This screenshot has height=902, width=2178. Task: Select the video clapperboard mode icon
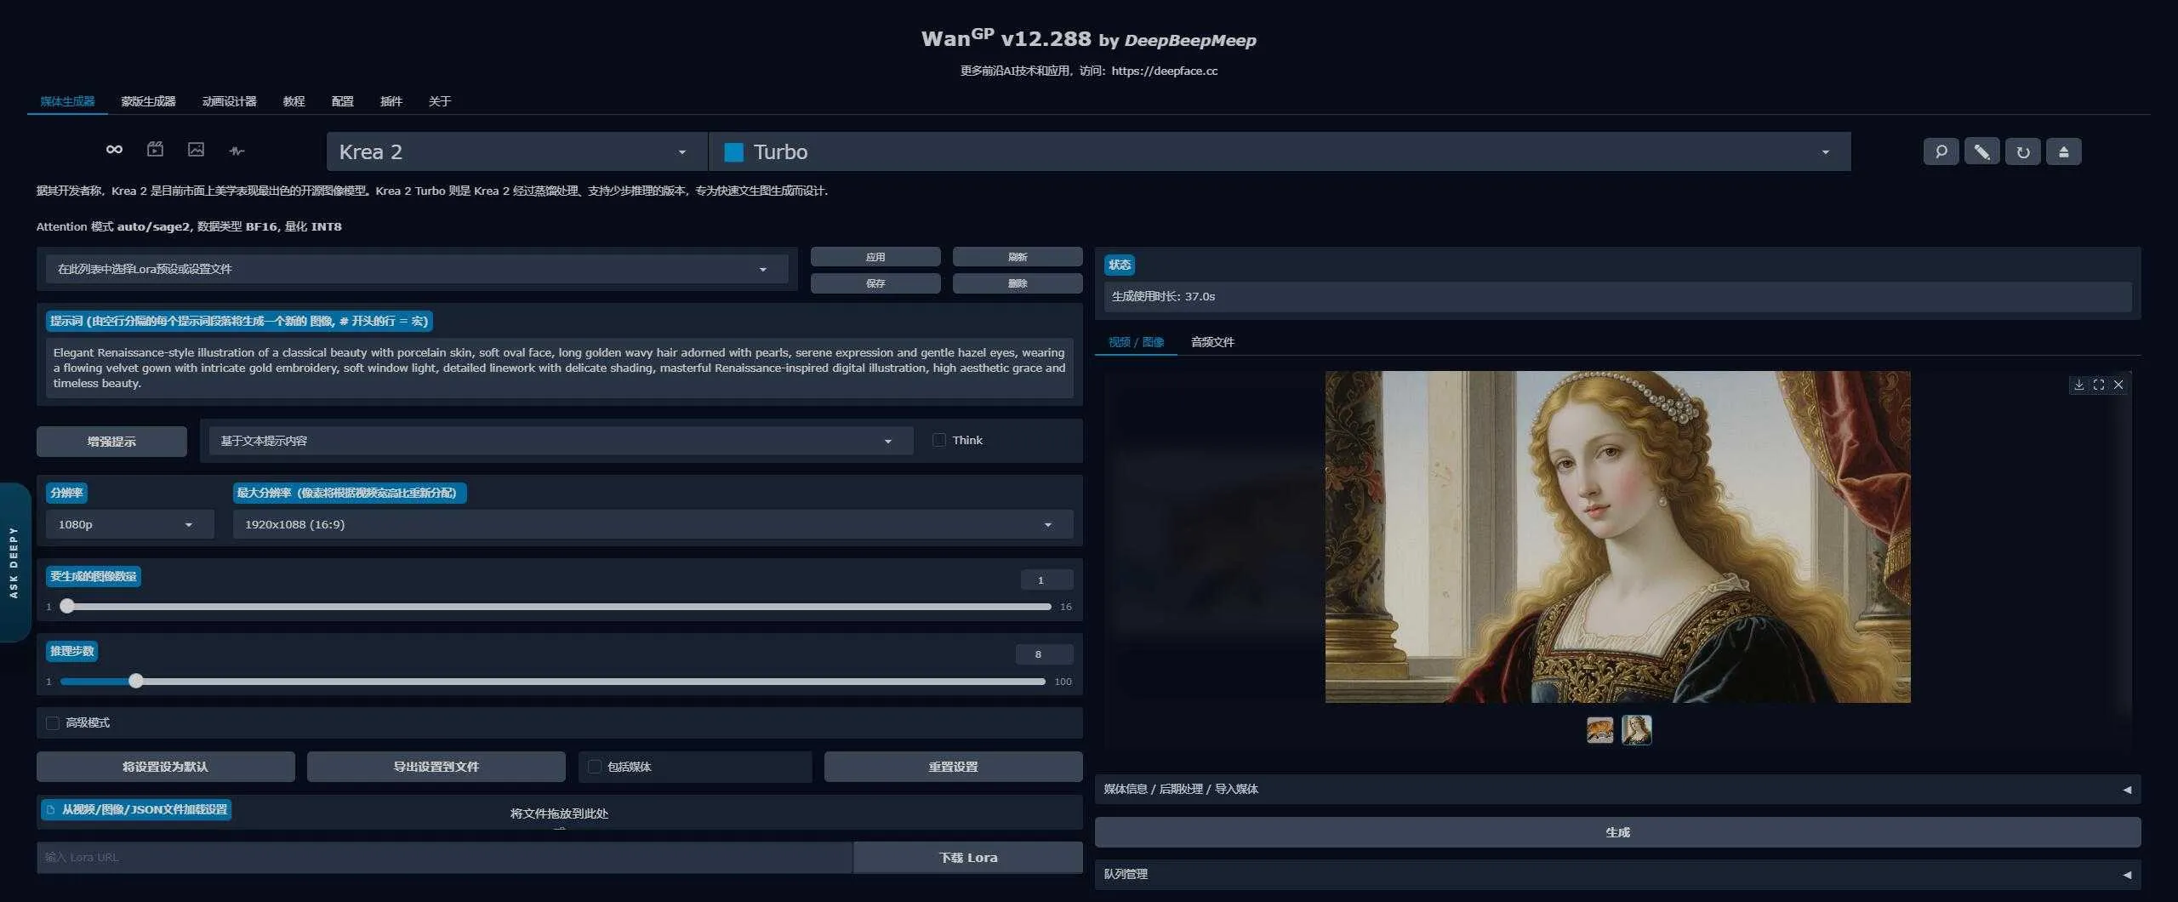155,150
